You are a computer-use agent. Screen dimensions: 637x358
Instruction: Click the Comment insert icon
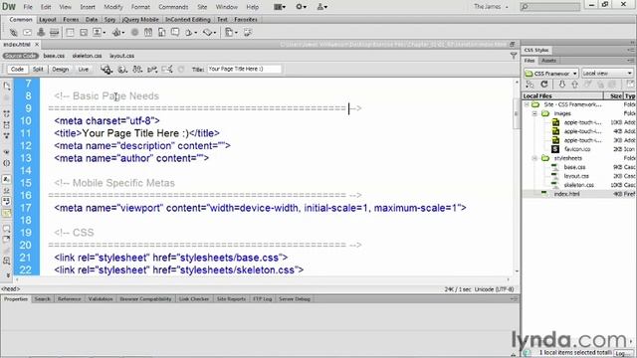(x=175, y=33)
